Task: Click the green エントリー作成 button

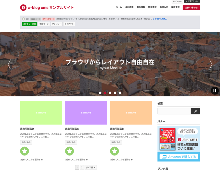Action: (29, 24)
